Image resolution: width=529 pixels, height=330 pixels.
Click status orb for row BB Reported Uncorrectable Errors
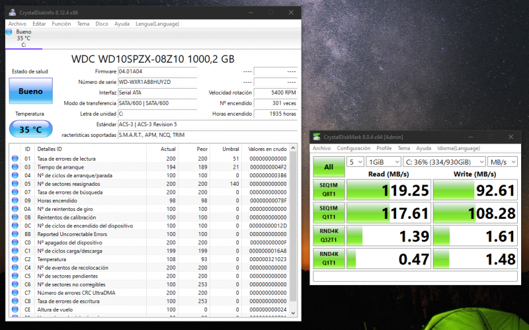15,234
